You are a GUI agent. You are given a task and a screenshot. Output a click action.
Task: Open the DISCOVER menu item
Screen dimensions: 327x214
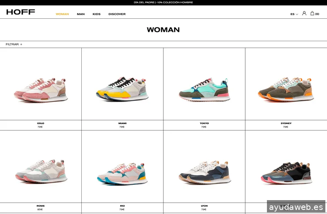click(117, 14)
